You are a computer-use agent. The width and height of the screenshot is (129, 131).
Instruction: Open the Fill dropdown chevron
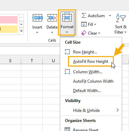pos(95,24)
